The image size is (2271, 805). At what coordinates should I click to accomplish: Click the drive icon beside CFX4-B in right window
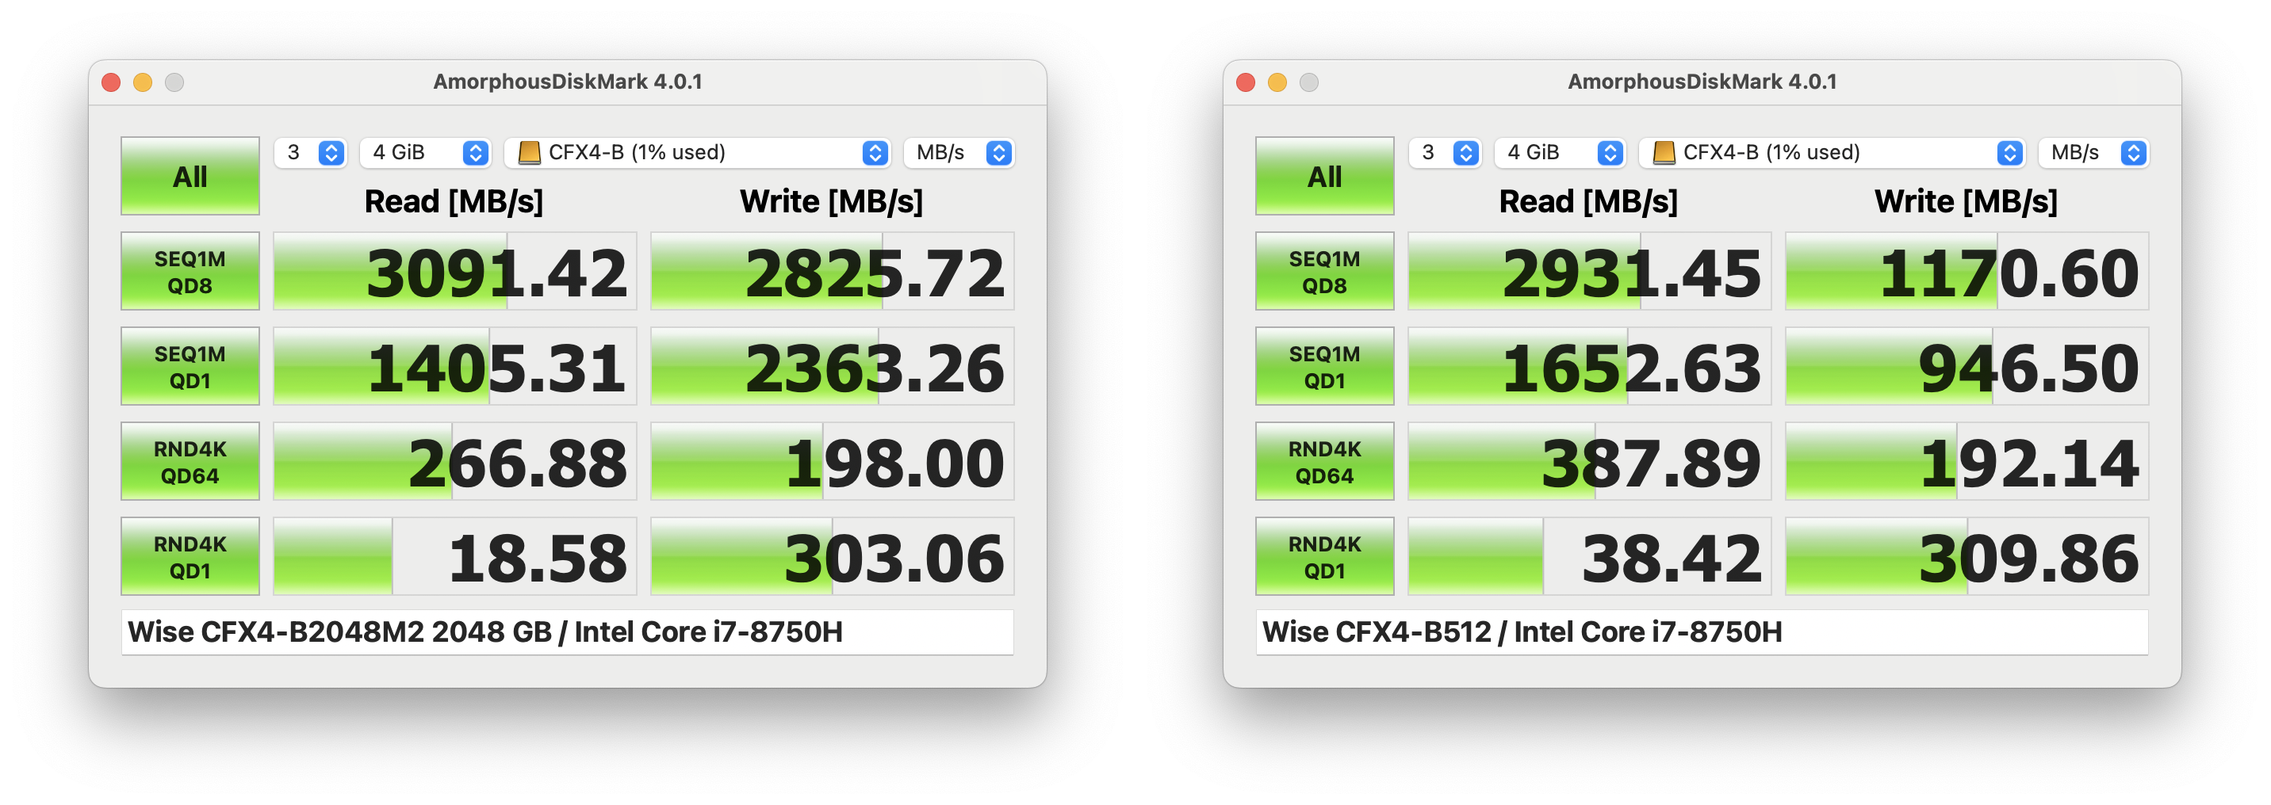pos(1664,152)
